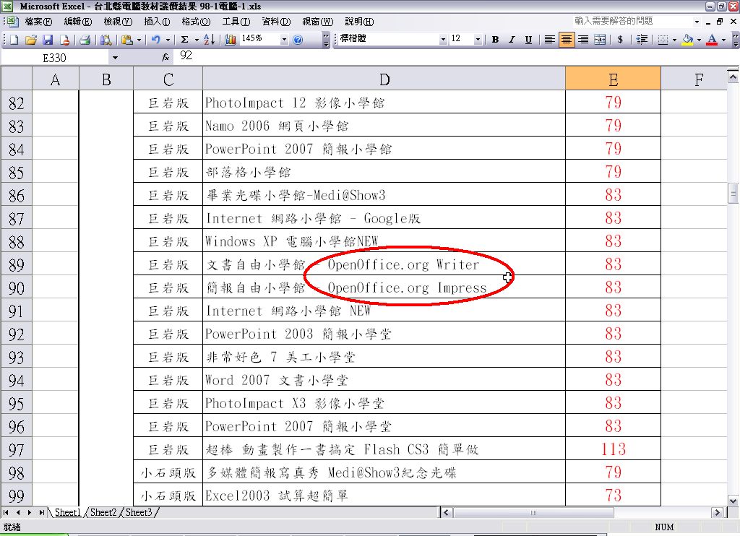The width and height of the screenshot is (740, 536).
Task: Click the Permission icon in toolbar
Action: (64, 40)
